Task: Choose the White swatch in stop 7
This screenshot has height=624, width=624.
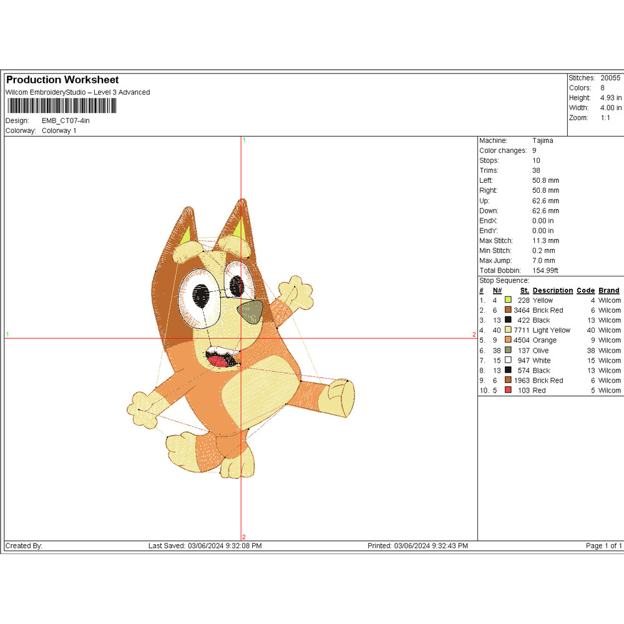Action: pos(508,360)
